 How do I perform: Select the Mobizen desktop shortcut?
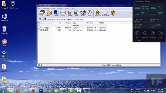4,43
